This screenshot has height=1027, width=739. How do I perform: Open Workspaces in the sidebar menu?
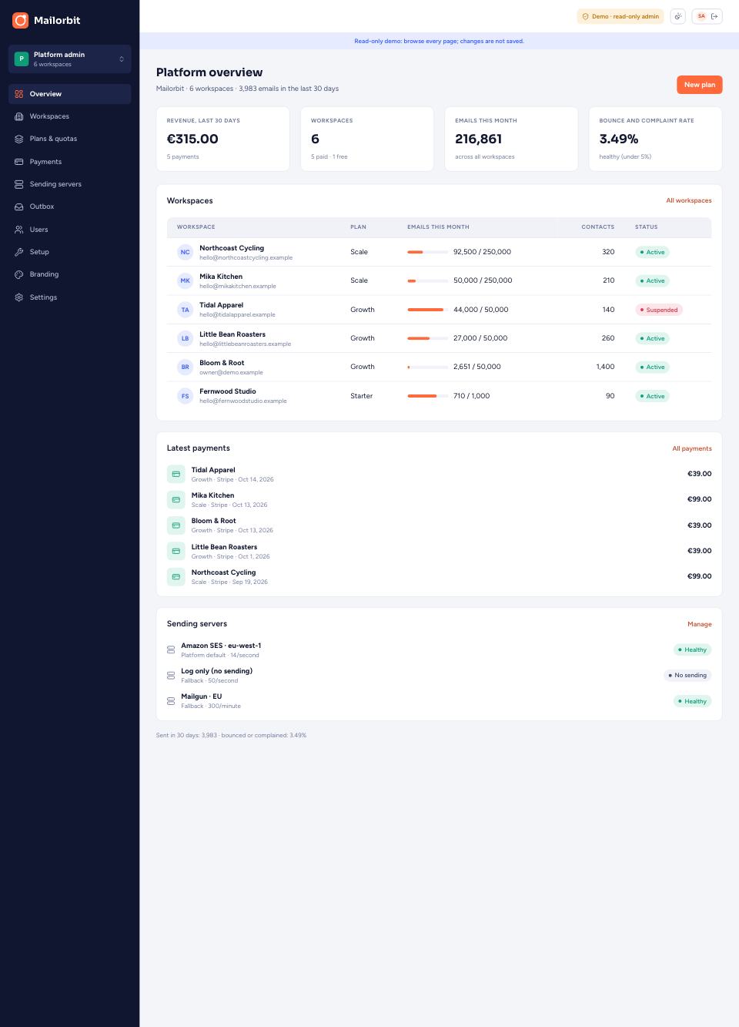pos(69,116)
